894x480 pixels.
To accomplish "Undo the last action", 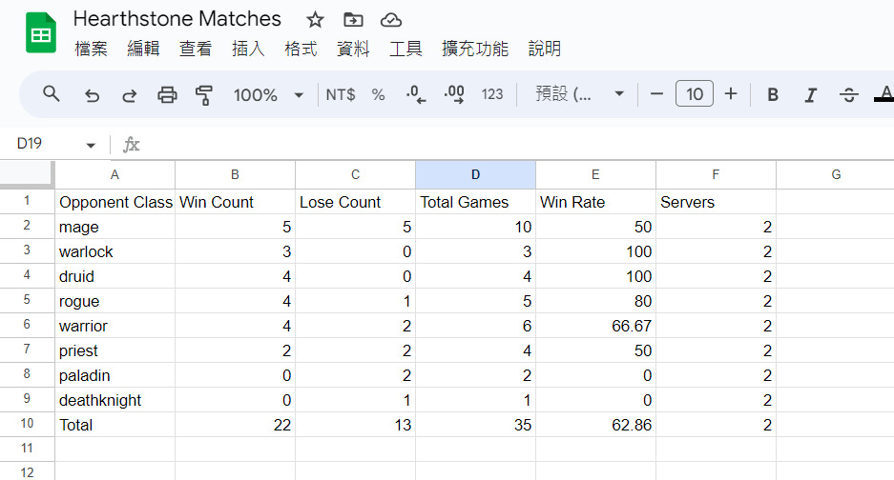I will (x=92, y=94).
